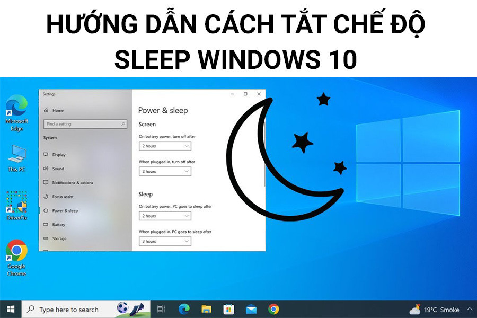Click the Battery icon in sidebar
Viewport: 477px width, 318px height.
click(x=46, y=224)
